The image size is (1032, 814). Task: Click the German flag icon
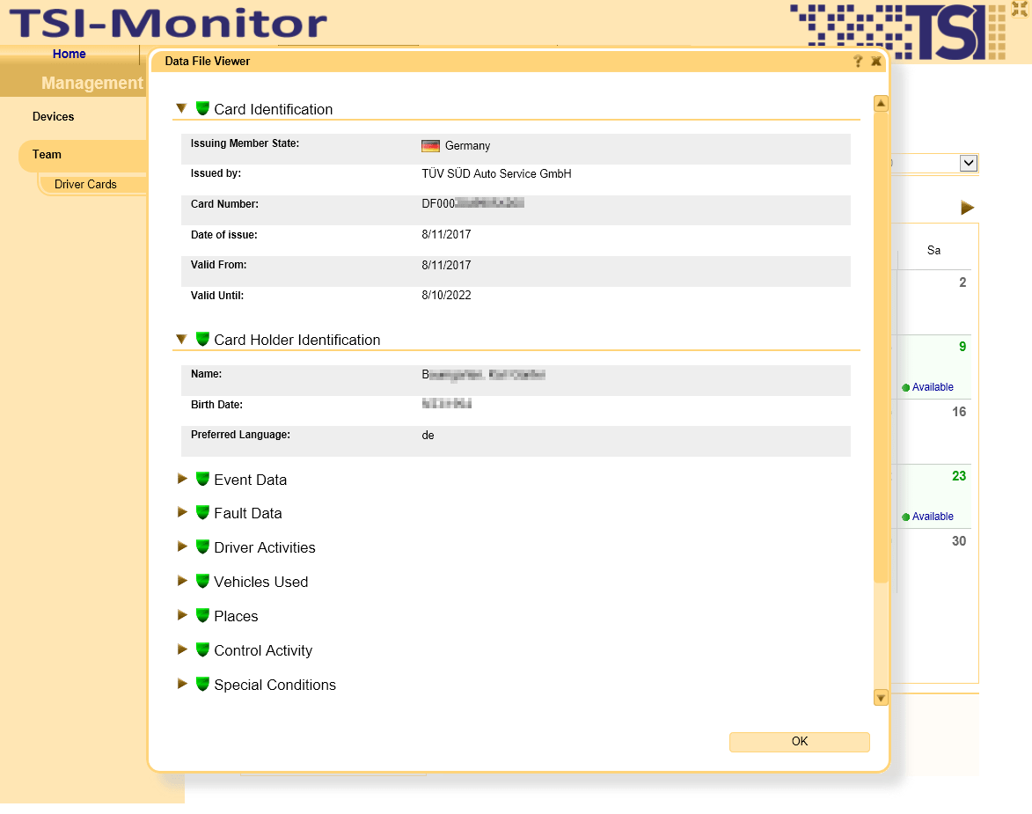[x=430, y=146]
